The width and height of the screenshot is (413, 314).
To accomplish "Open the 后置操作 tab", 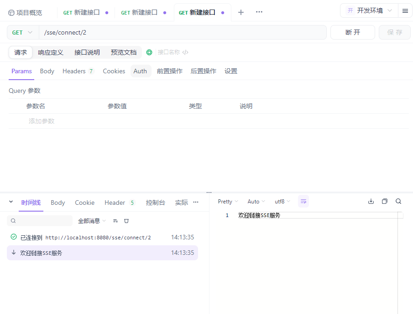I will click(204, 71).
